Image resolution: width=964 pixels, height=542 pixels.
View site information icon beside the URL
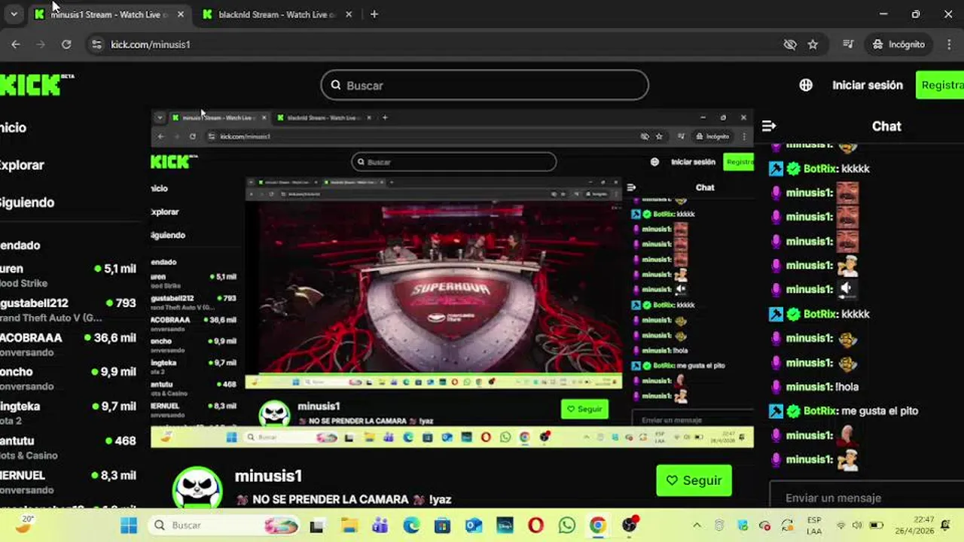coord(96,44)
